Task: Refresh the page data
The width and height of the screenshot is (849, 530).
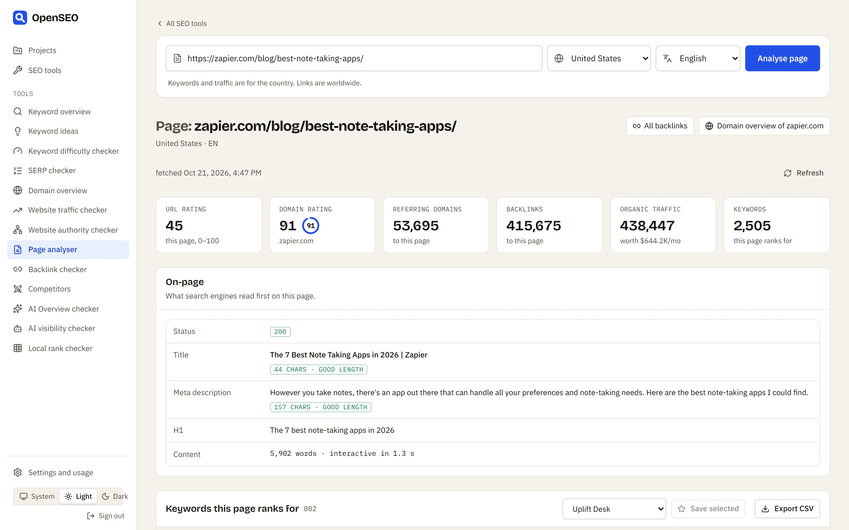Action: (x=803, y=173)
